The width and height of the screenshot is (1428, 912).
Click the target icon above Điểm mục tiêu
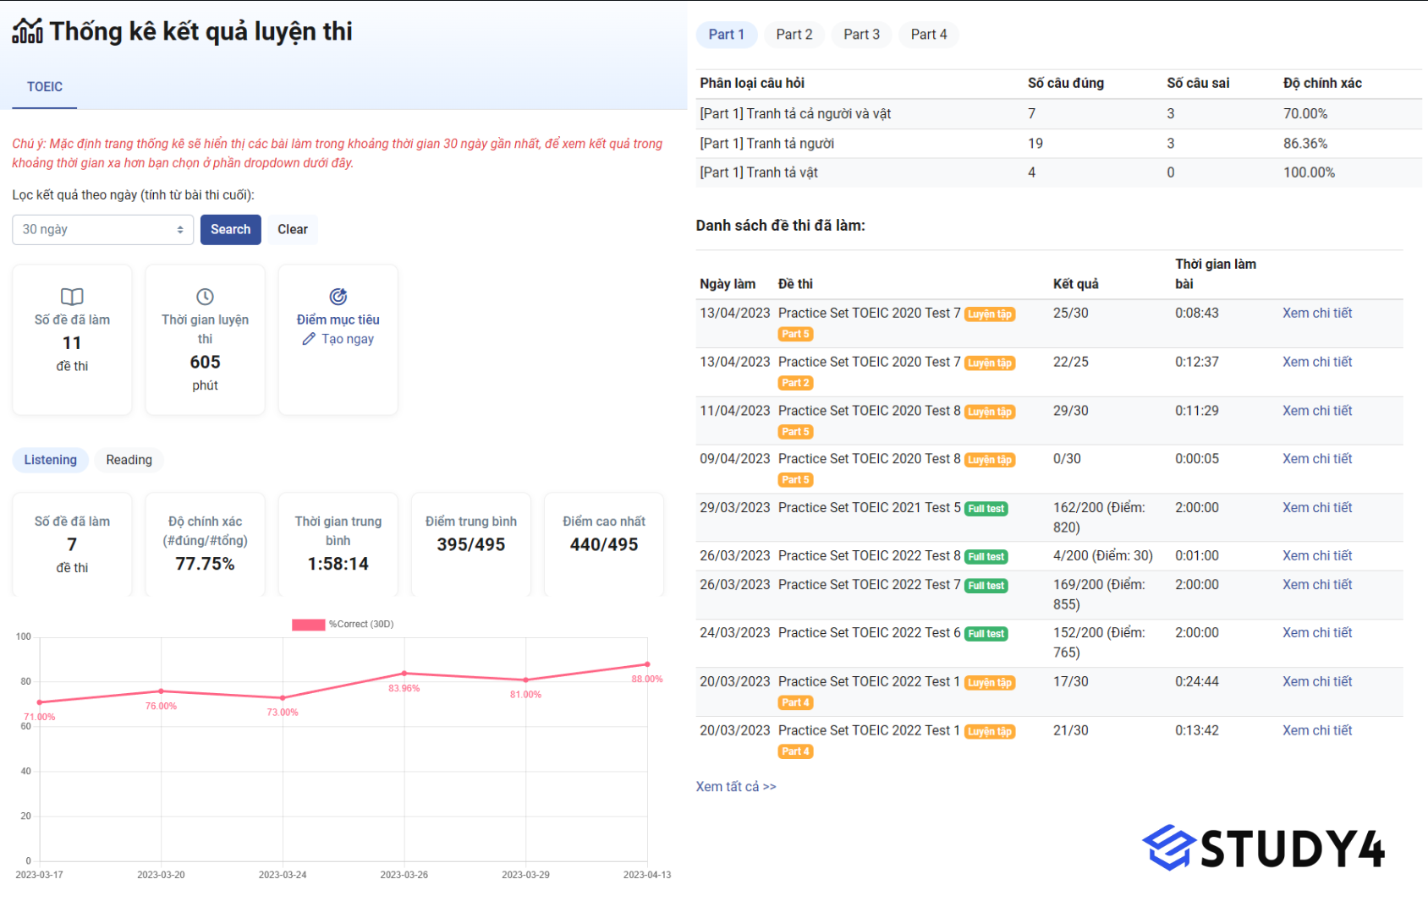338,297
